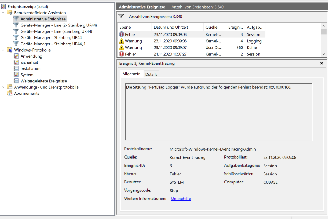
Task: Open the Onlinehilfe link
Action: (x=181, y=199)
